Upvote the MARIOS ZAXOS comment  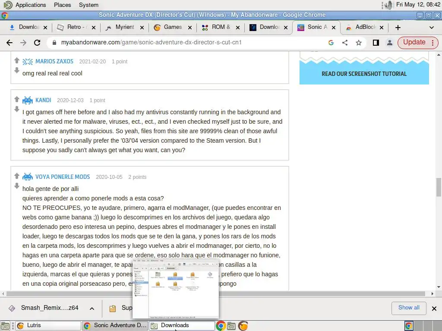tap(17, 60)
